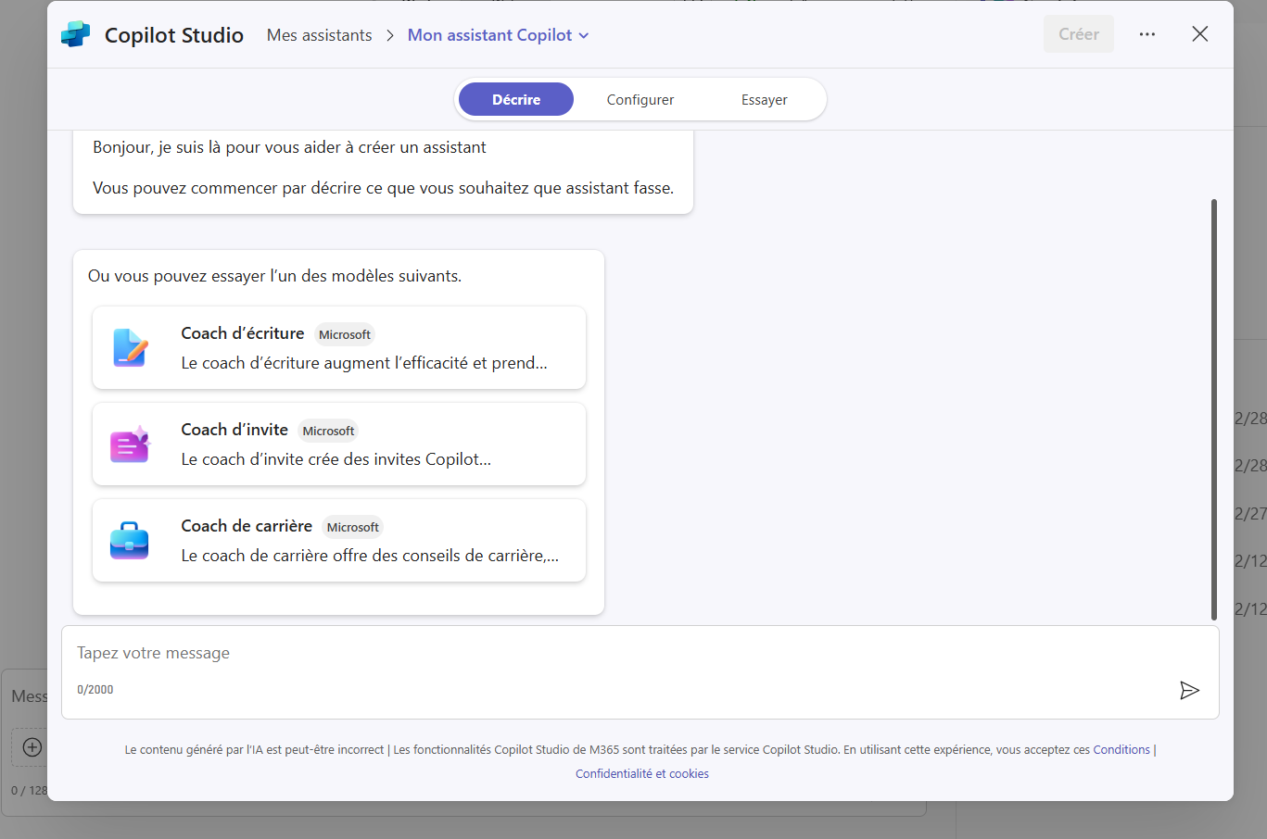Go to the Mes assistants breadcrumb
Image resolution: width=1267 pixels, height=839 pixels.
click(x=319, y=35)
